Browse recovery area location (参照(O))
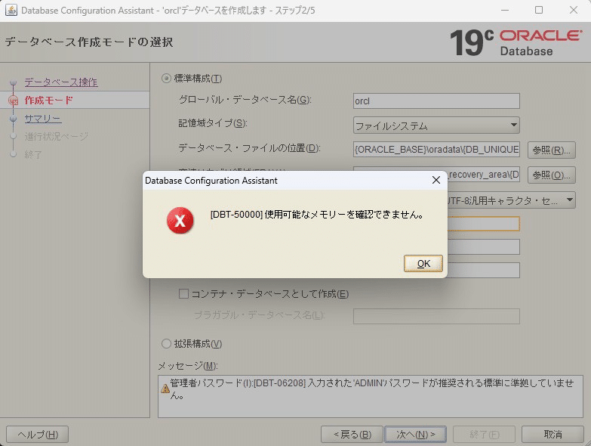The image size is (591, 446). pyautogui.click(x=552, y=175)
